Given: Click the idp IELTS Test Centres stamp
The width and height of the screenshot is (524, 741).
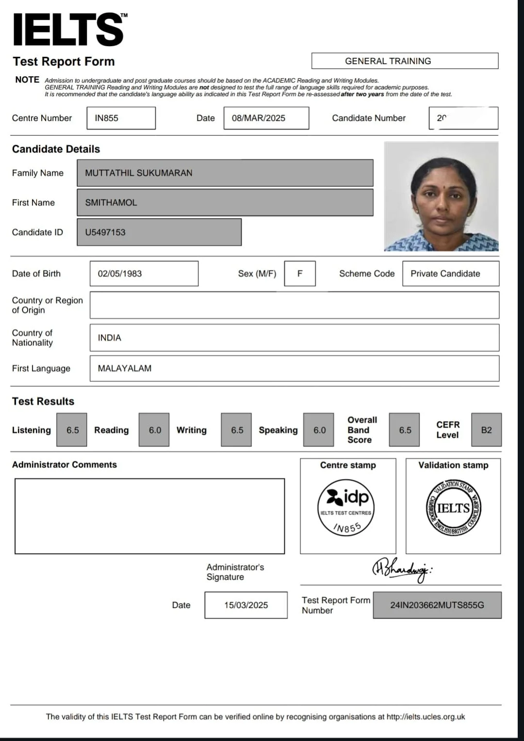Looking at the screenshot, I should [x=346, y=507].
